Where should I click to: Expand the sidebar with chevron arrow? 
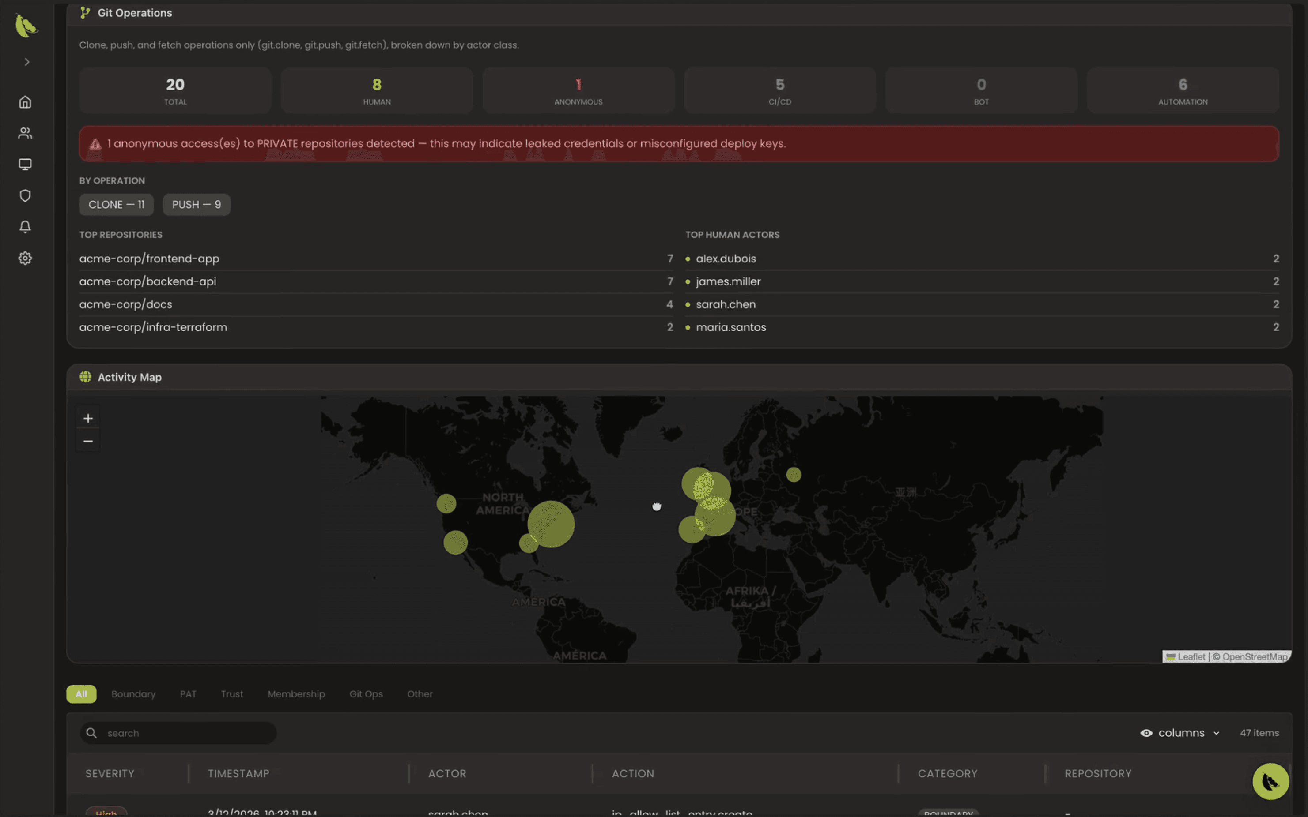coord(26,62)
